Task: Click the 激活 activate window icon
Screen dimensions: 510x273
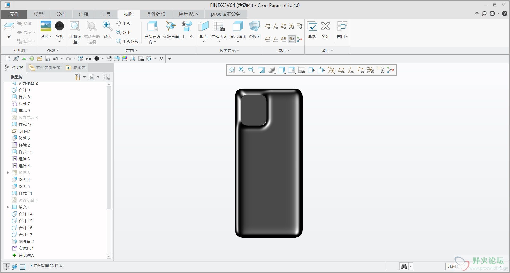Action: pos(312,26)
